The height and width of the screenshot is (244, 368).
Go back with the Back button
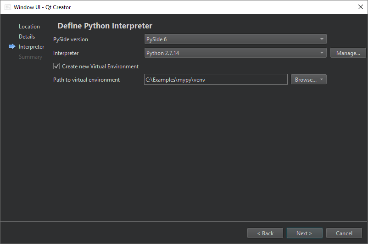coord(265,233)
